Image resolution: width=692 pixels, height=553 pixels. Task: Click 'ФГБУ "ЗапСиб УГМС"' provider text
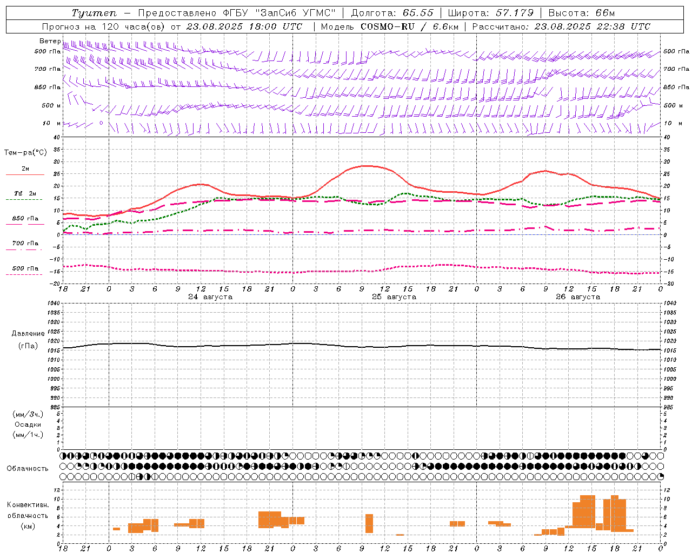click(279, 13)
